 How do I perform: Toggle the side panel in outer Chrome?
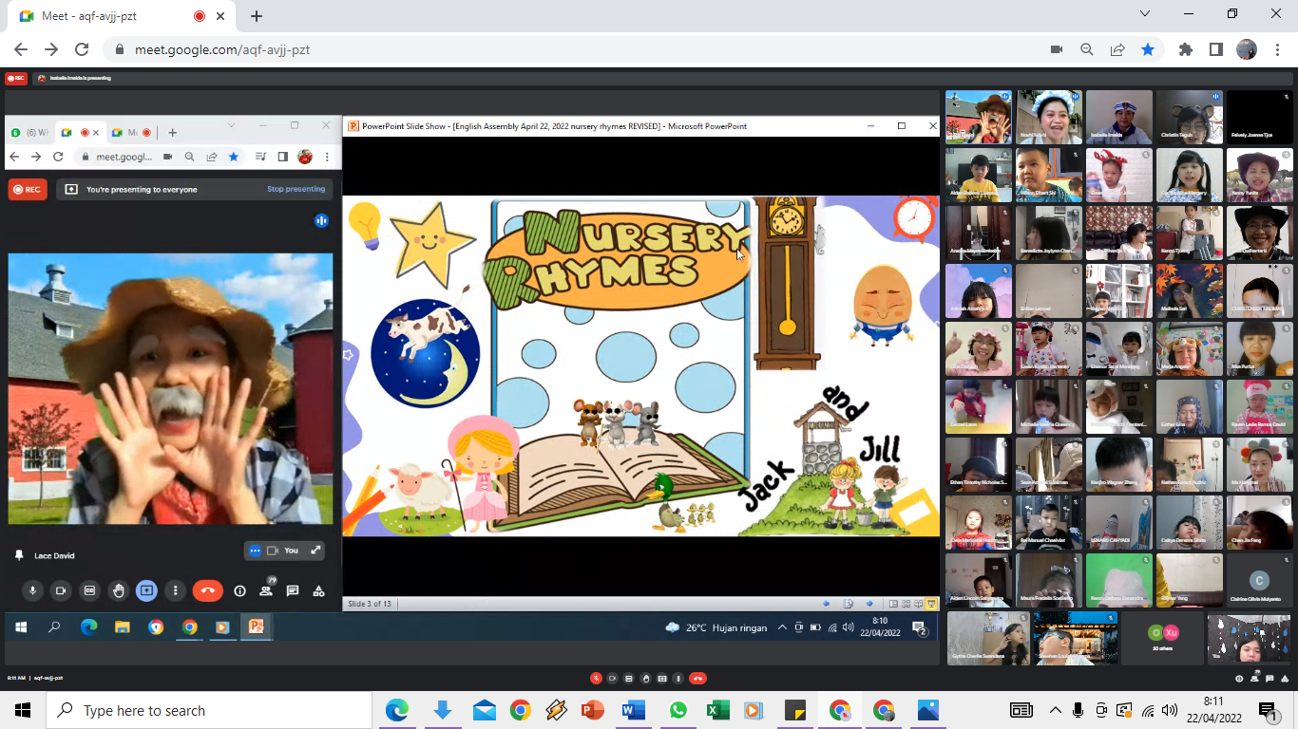(x=1215, y=49)
